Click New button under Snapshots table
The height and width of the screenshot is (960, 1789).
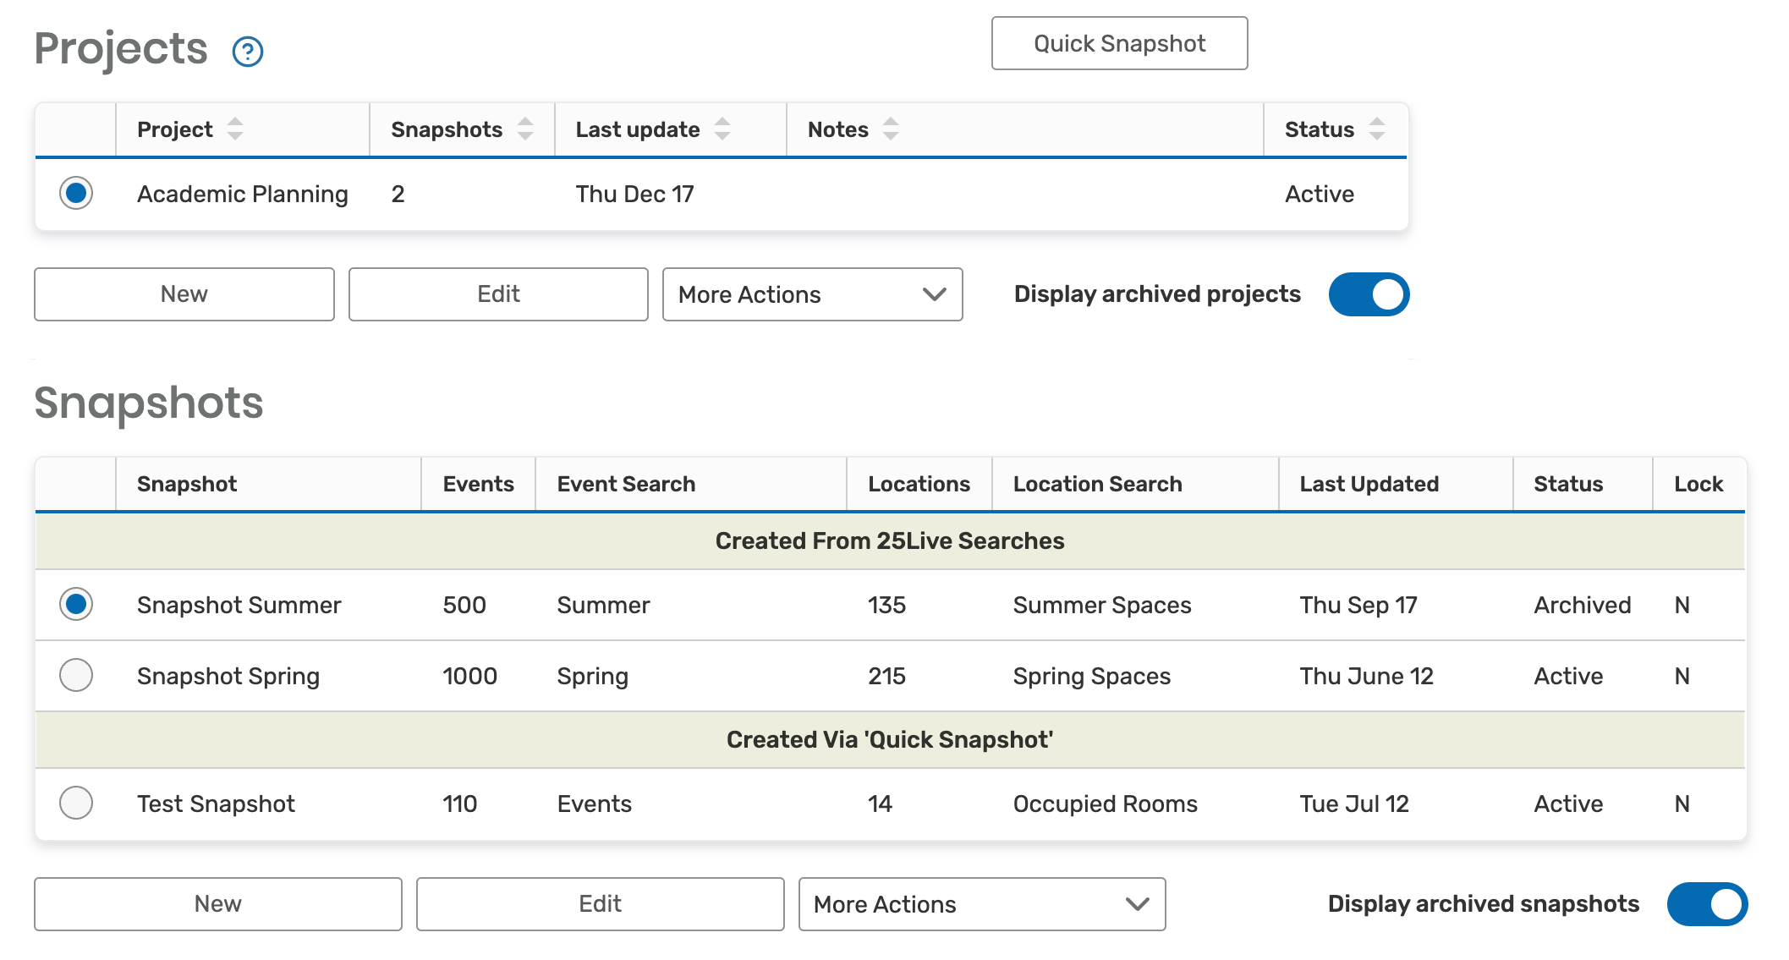(218, 904)
